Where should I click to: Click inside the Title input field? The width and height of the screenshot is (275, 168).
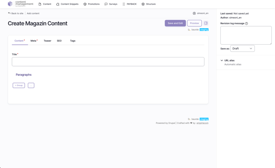(x=108, y=61)
